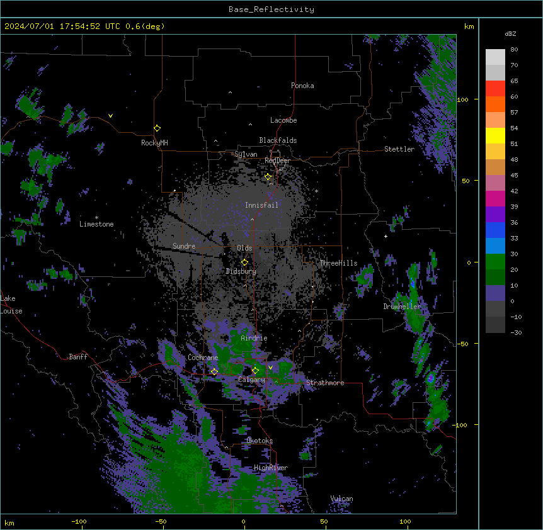Viewport: 543px width, 530px height.
Task: Click the Base_Reflectivity title text
Action: tap(271, 9)
